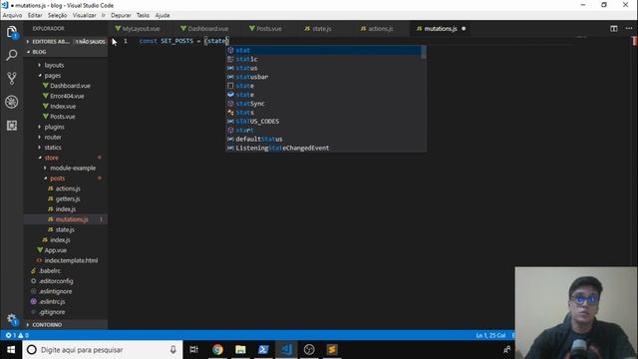Choose the 'statSync' autocomplete suggestion
Viewport: 638px width, 359px height.
tap(323, 104)
